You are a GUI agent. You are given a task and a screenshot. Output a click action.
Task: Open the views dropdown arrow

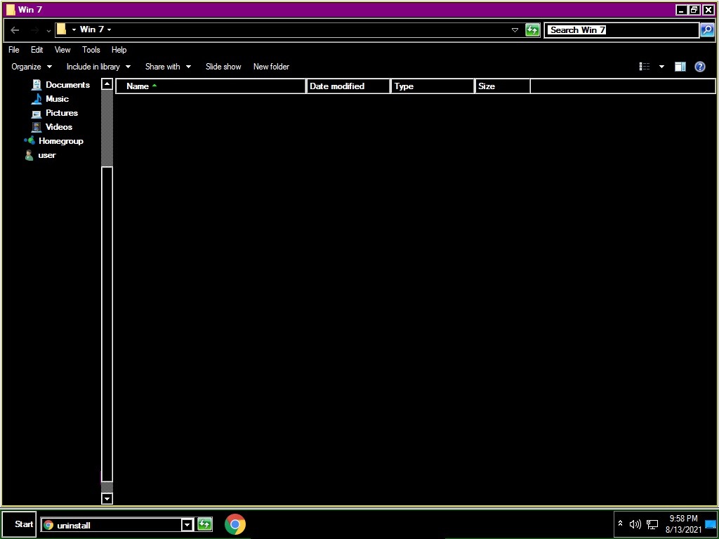661,66
